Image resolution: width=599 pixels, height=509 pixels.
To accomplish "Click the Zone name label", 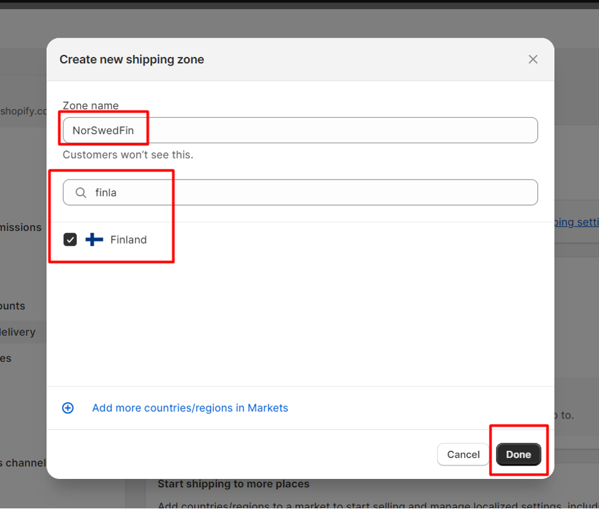I will pyautogui.click(x=90, y=106).
